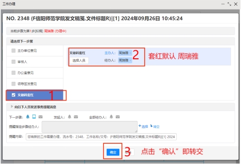The image size is (241, 164).
Task: Toggle email reminder for 下一步骤
Action: pos(40,117)
